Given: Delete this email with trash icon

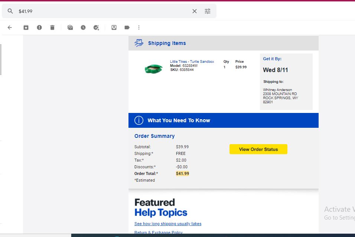Looking at the screenshot, I should 52,27.
